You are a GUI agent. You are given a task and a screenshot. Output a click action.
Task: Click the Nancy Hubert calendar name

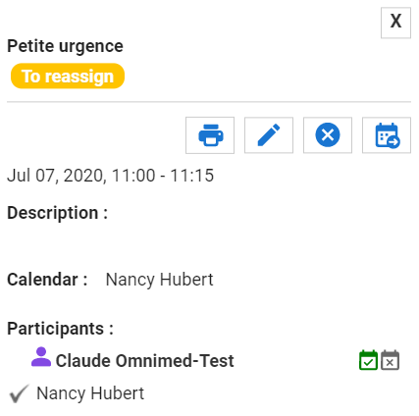coord(159,280)
